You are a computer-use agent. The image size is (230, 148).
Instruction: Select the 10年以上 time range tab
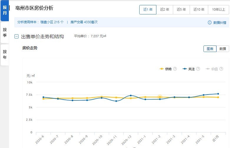pyautogui.click(x=219, y=9)
